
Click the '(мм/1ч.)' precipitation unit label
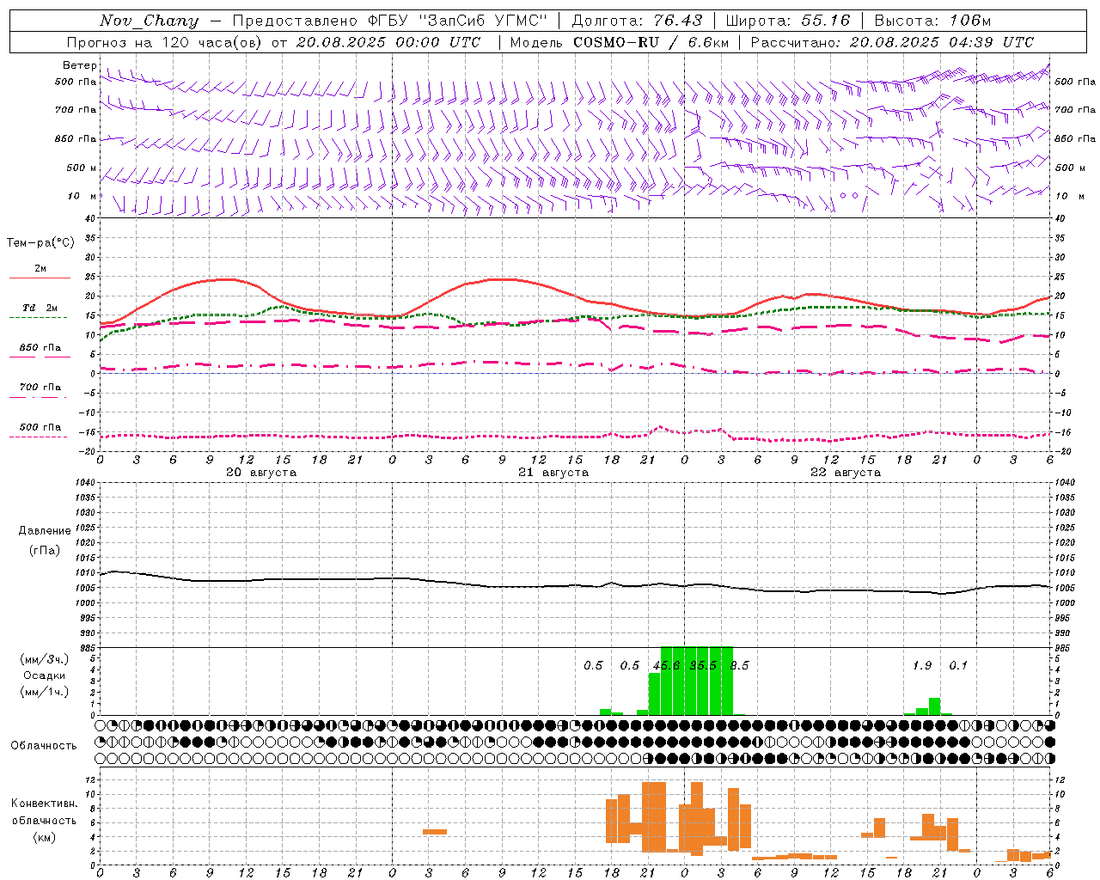pos(44,692)
